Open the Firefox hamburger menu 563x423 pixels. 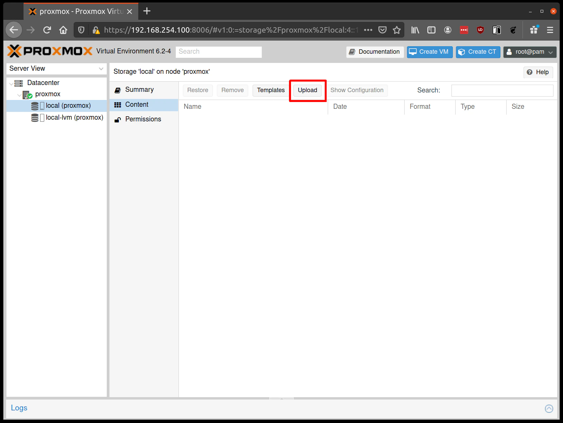click(550, 30)
